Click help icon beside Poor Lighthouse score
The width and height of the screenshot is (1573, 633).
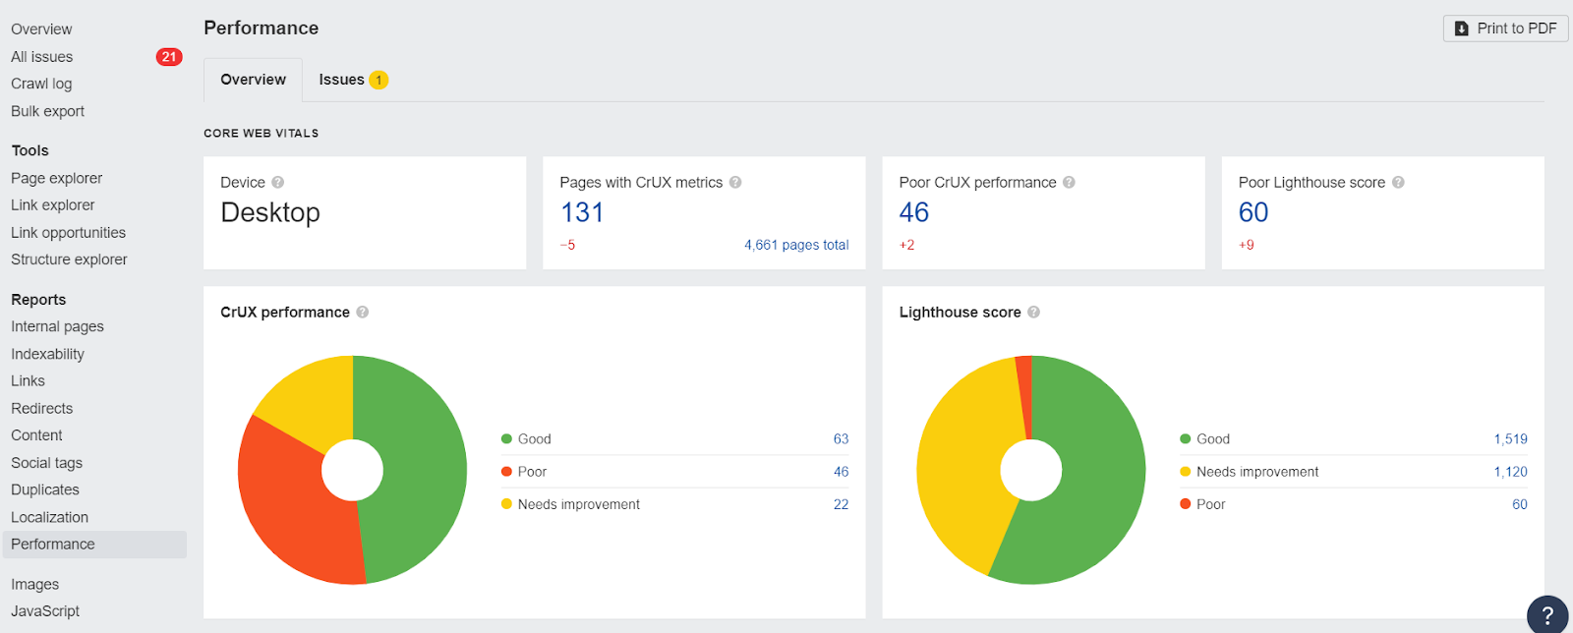(1398, 183)
